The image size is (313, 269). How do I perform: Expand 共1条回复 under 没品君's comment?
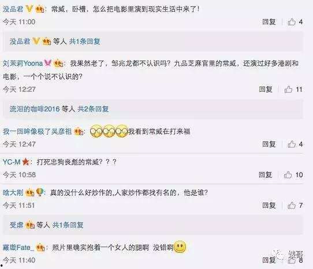click(85, 42)
